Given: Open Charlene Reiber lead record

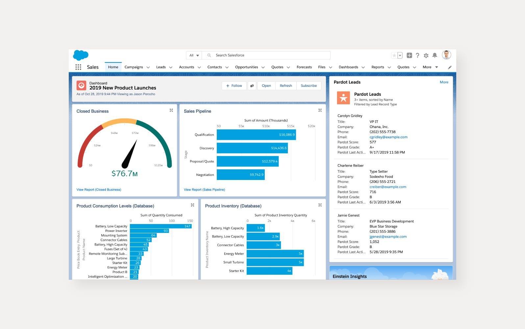Looking at the screenshot, I should pos(350,165).
